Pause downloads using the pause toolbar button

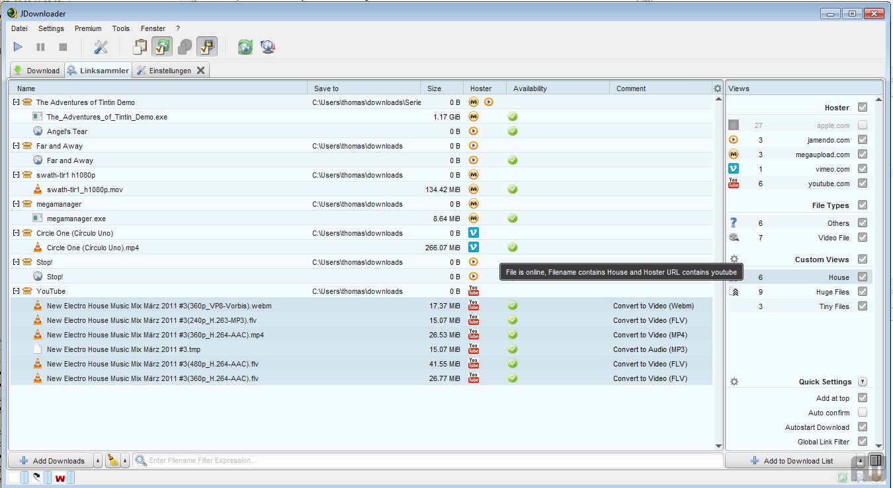pos(40,47)
